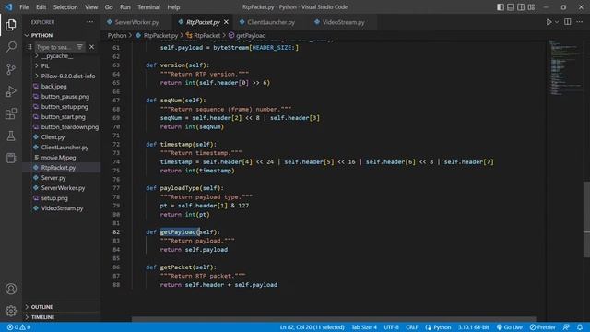Open the Selection menu
Screen dimensions: 590x332
[65, 7]
